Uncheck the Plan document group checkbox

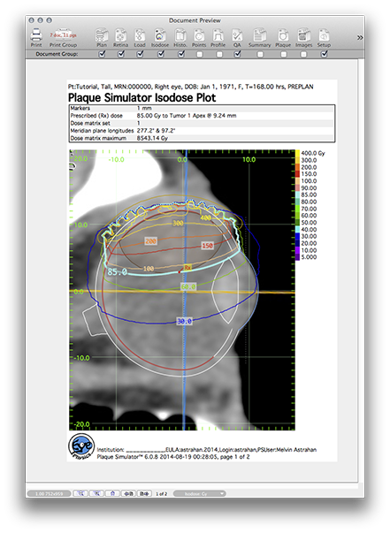102,54
